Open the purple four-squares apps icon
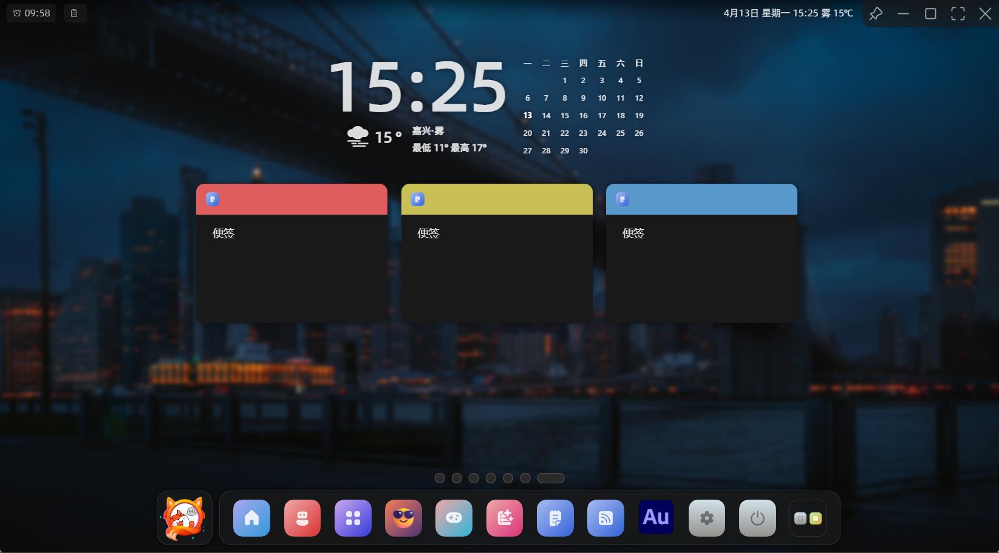999x553 pixels. pyautogui.click(x=353, y=518)
